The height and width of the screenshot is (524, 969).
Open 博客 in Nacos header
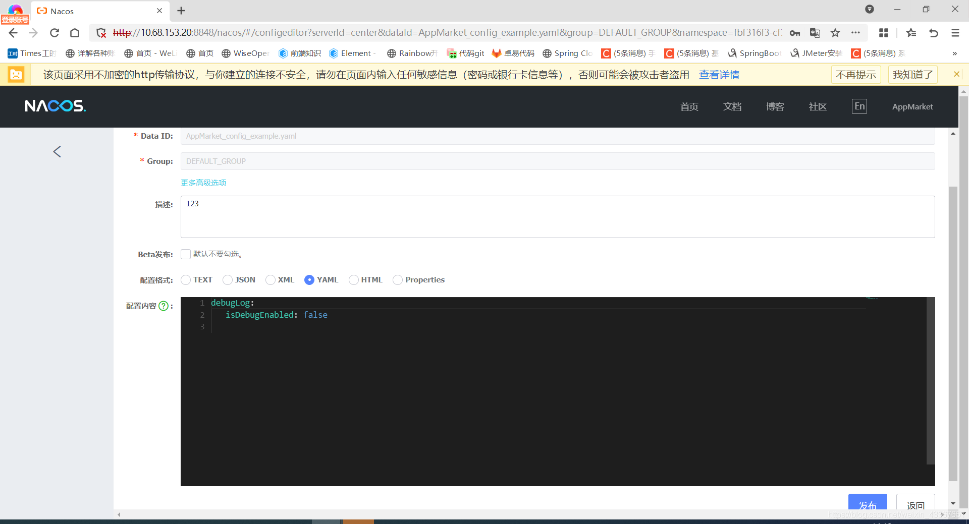click(775, 106)
